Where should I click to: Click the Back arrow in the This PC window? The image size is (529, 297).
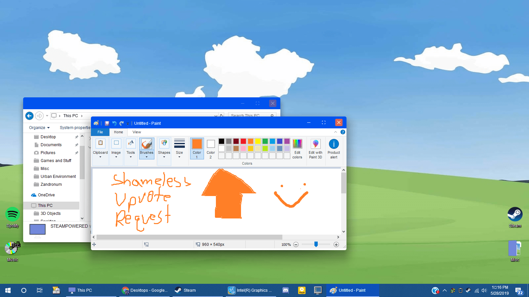29,116
